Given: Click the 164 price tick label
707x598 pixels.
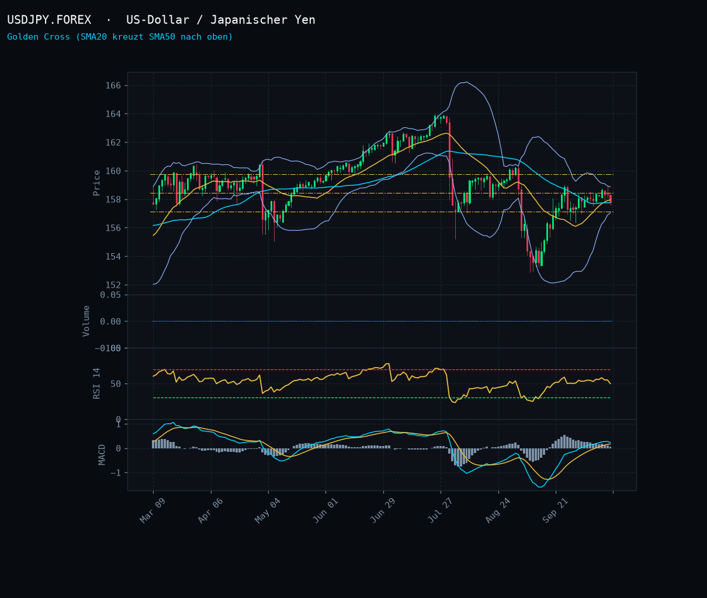Looking at the screenshot, I should pos(113,114).
